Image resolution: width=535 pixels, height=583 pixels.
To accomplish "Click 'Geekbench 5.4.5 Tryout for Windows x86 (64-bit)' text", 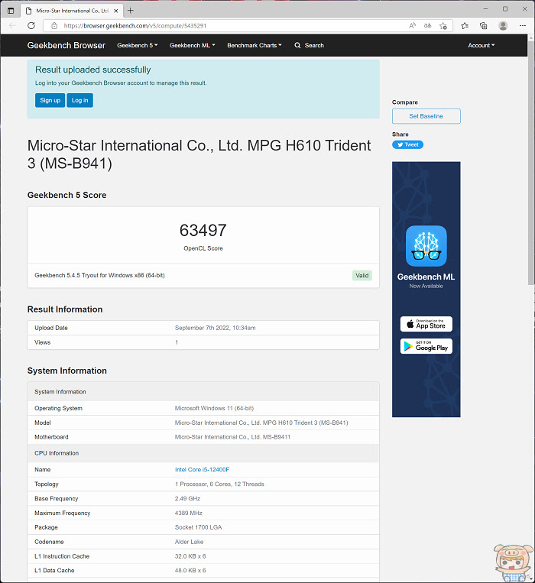I will pos(99,276).
